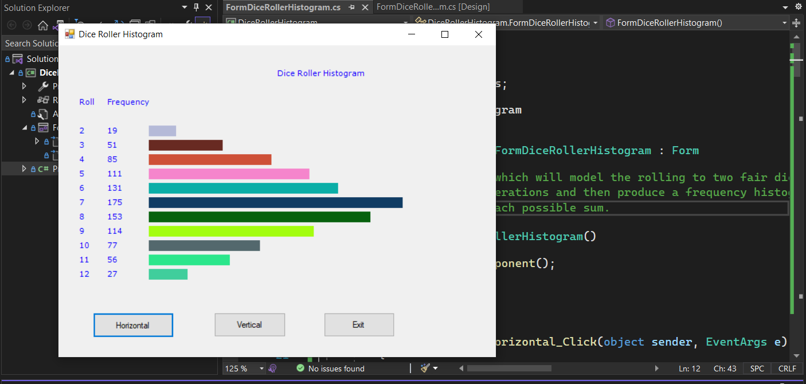Toggle the pin on Solution Explorer panel

(195, 7)
